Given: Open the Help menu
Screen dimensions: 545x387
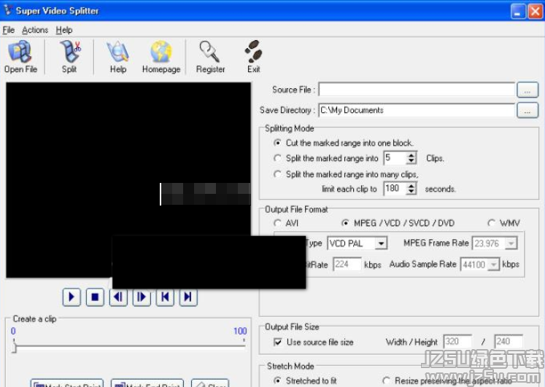Looking at the screenshot, I should pos(64,30).
